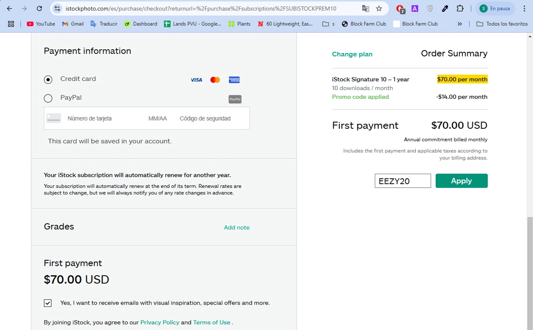533x330 pixels.
Task: Click the Mastercard logo
Action: pos(215,80)
